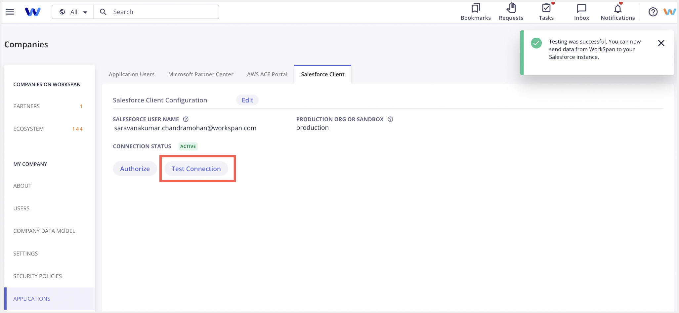Open Company Data Model sidebar item
The width and height of the screenshot is (679, 313).
click(50, 231)
